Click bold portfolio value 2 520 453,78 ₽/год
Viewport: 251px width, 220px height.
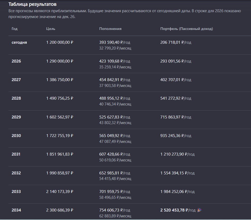(x=178, y=210)
